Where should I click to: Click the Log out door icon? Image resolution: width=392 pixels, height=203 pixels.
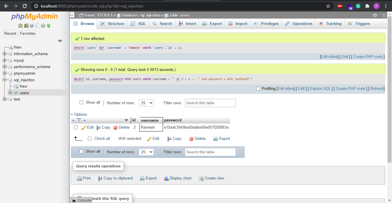pyautogui.click(x=26, y=26)
